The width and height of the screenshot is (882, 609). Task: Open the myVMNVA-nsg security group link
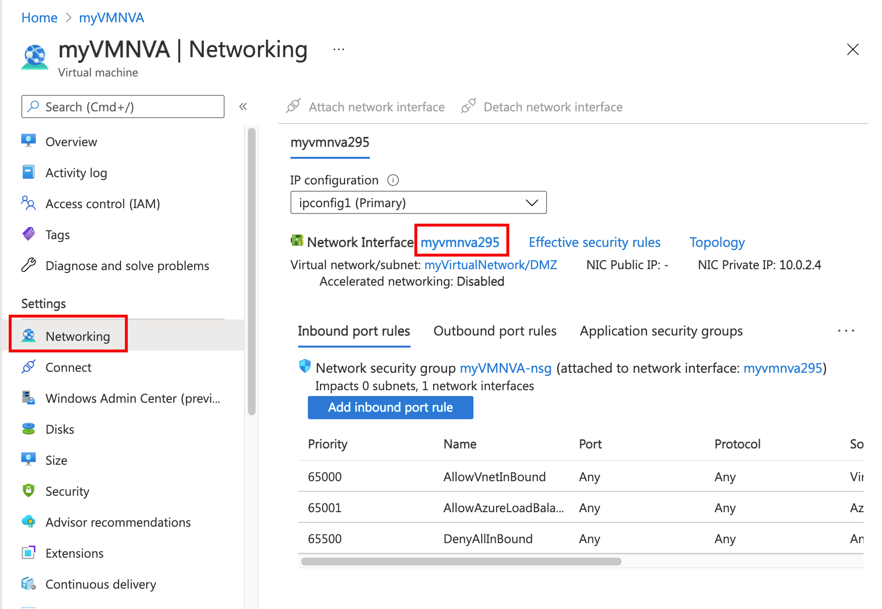[505, 368]
